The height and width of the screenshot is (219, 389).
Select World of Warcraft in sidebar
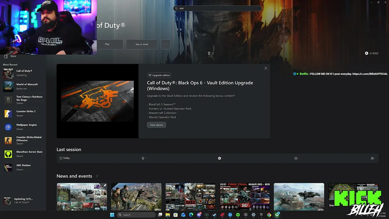coord(23,86)
